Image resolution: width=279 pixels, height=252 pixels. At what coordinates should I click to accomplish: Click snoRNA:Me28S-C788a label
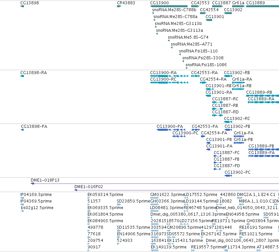pos(175,16)
